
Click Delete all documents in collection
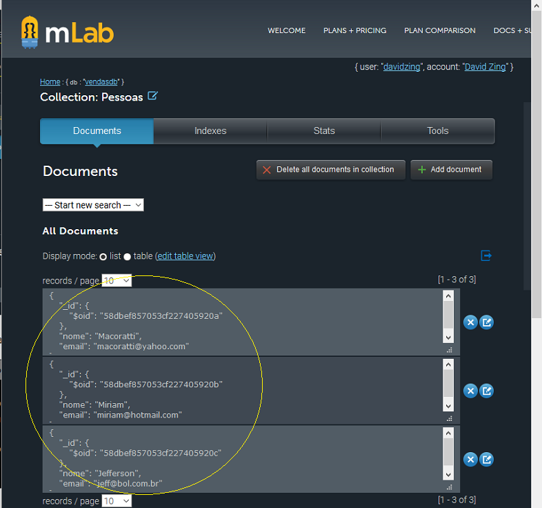coord(331,170)
